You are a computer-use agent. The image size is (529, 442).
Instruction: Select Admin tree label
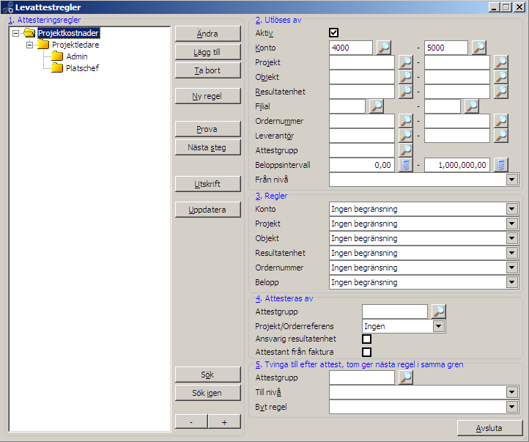[x=77, y=56]
